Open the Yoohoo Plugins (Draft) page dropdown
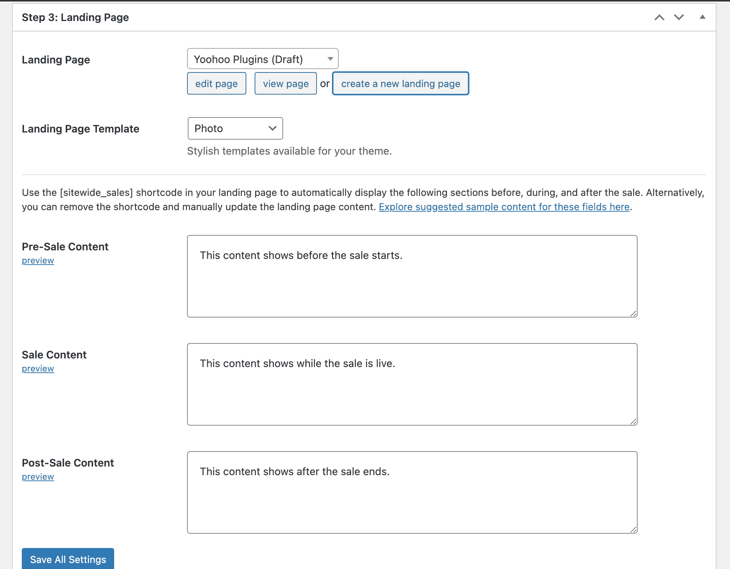This screenshot has height=569, width=730. click(263, 59)
